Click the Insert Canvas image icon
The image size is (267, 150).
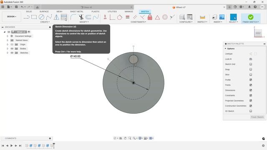[222, 17]
